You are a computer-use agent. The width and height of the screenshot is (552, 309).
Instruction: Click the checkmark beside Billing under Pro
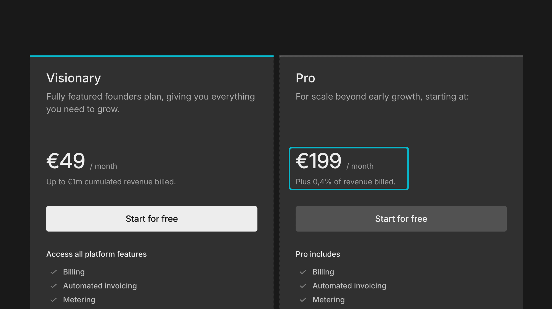pos(303,272)
